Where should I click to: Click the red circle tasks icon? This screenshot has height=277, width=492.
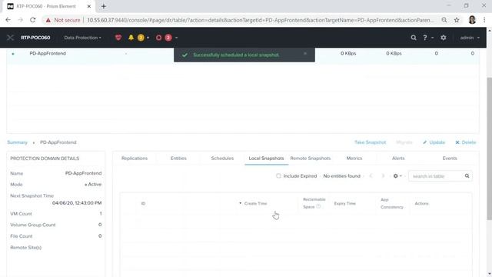tap(159, 38)
